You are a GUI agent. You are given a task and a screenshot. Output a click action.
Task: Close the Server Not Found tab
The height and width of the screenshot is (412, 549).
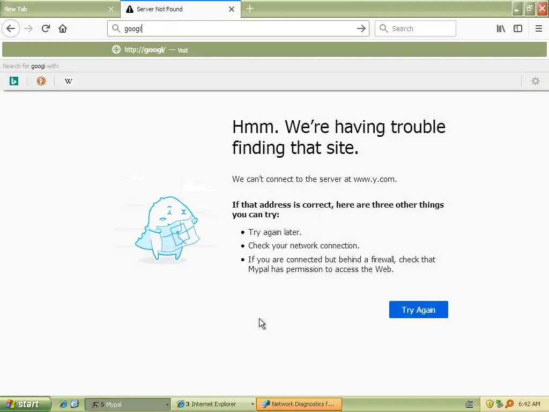[232, 9]
